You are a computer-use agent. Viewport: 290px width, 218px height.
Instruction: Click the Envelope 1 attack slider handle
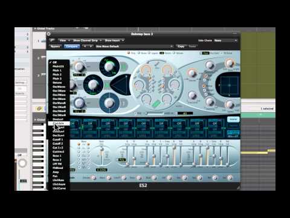point(127,165)
